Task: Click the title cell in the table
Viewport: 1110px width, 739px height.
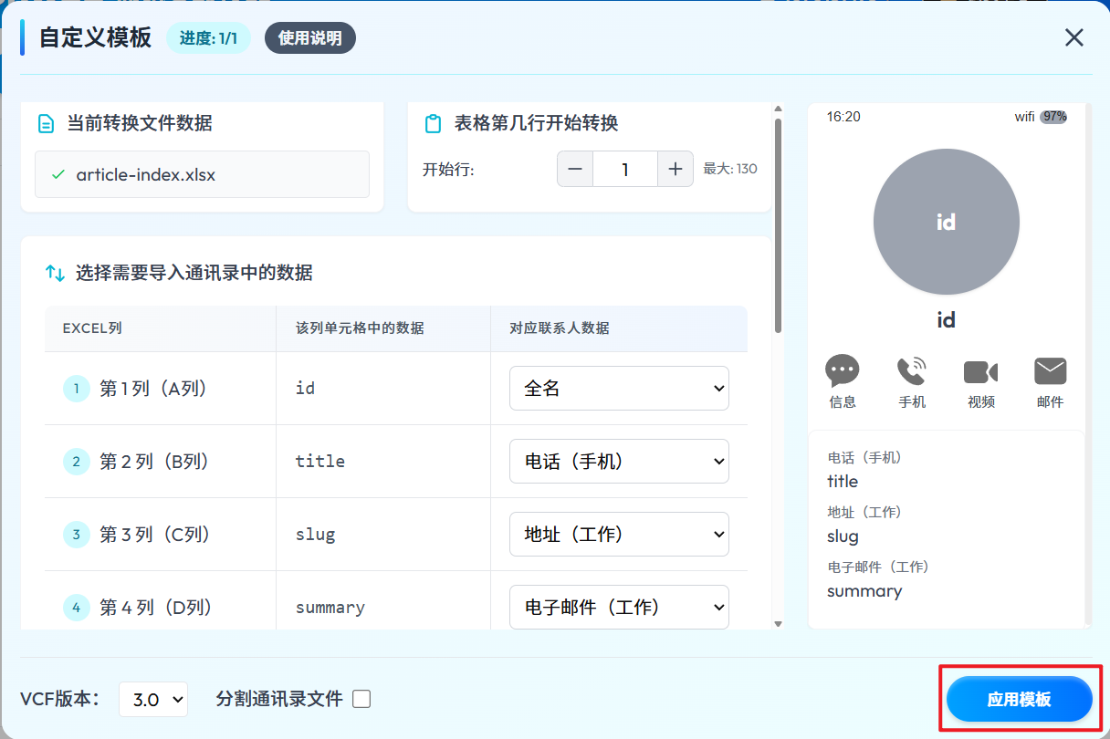Action: point(320,462)
